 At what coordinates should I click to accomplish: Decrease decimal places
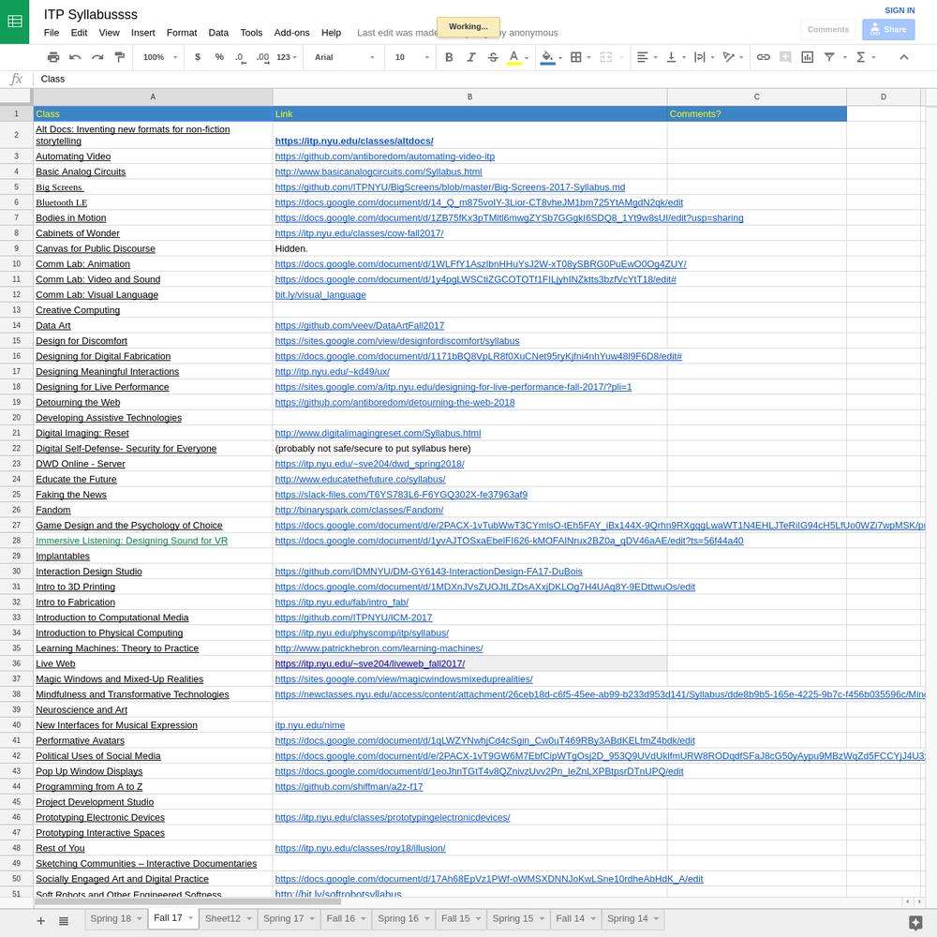[x=240, y=57]
